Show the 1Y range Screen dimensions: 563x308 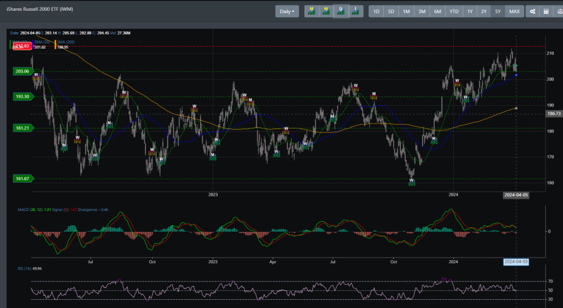tap(470, 11)
